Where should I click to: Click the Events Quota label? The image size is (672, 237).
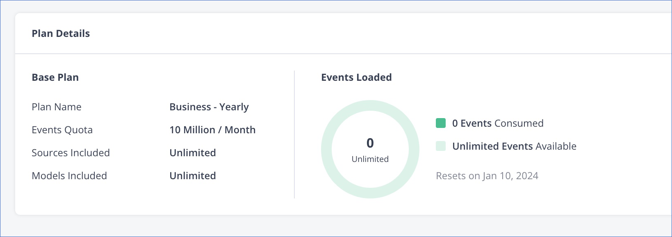tap(62, 130)
